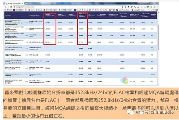The width and height of the screenshot is (179, 120).
Task: Click the red circular extension icon in toolbar
Action: pos(132,7)
